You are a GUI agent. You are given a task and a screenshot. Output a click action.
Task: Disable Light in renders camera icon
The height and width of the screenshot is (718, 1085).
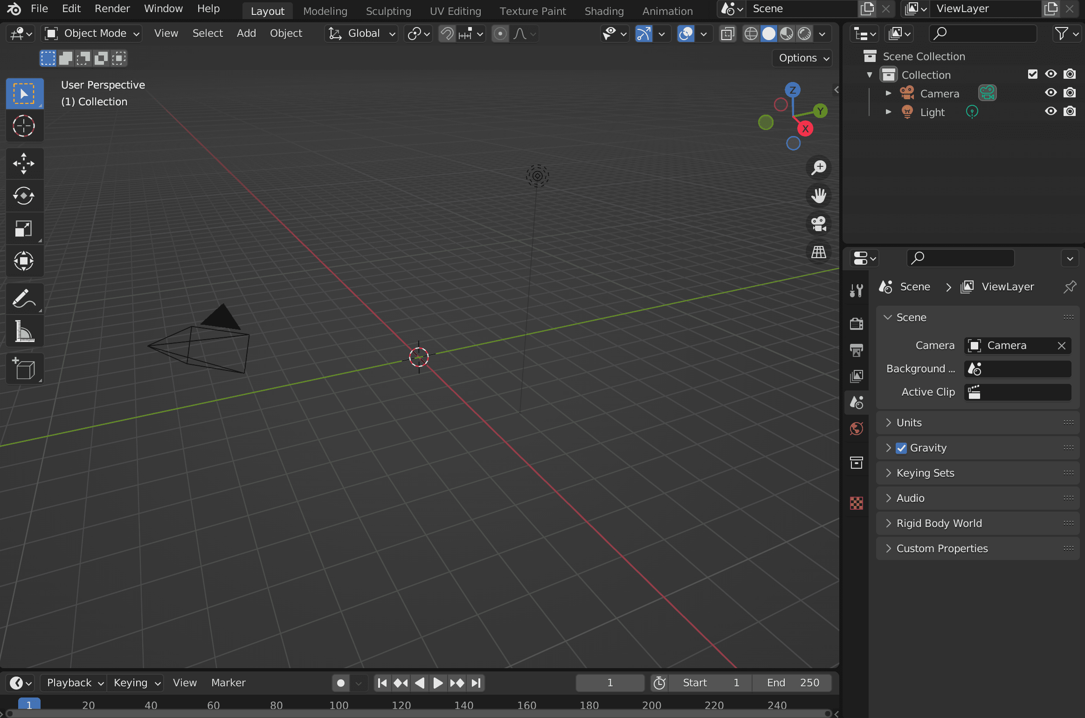[1070, 111]
